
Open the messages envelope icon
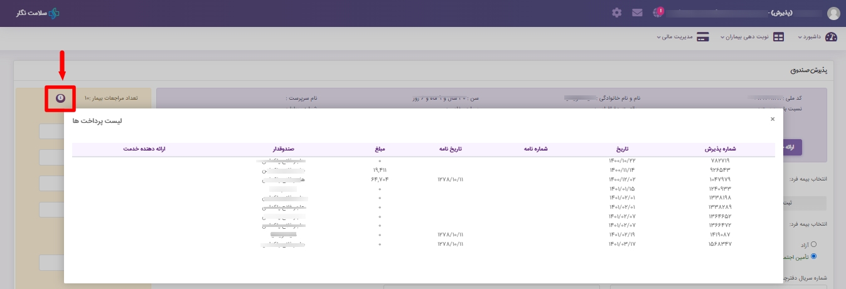(x=637, y=13)
